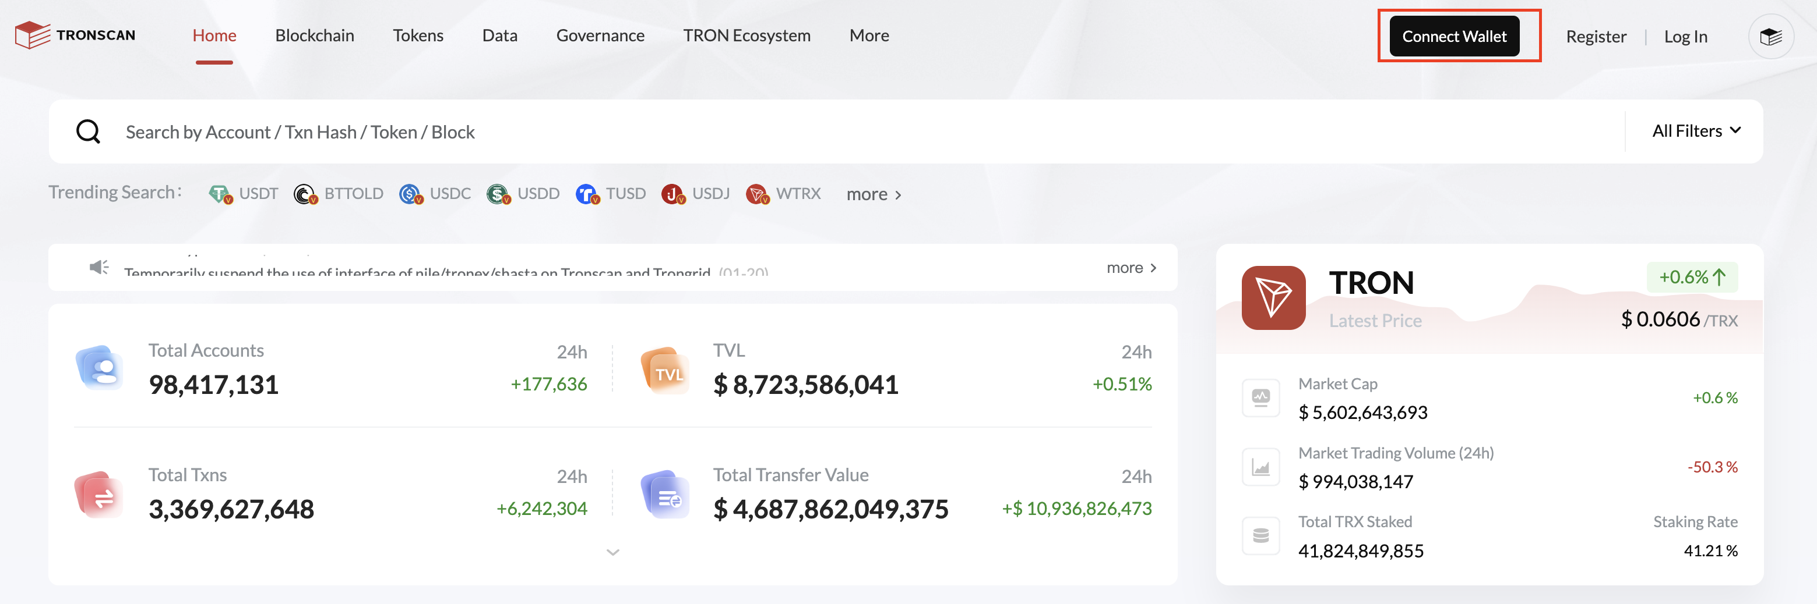This screenshot has width=1817, height=604.
Task: Click the Log In link
Action: pos(1686,37)
